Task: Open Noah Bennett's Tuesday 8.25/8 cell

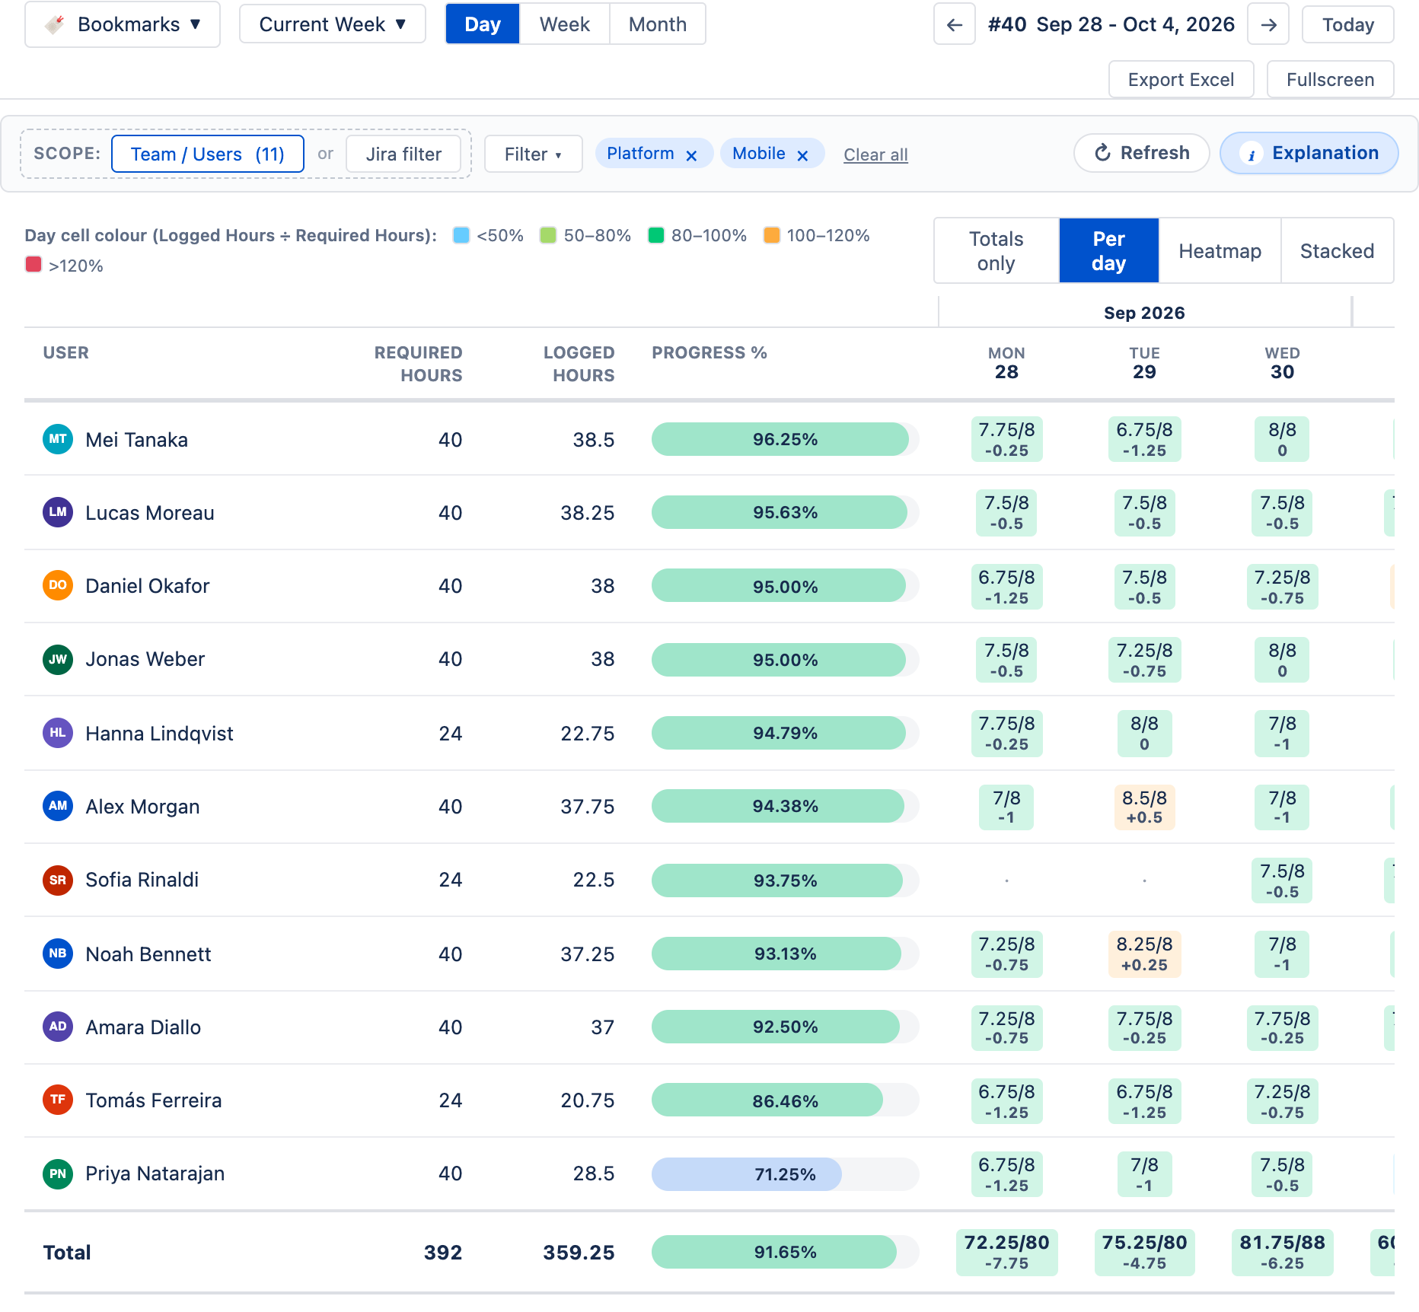Action: 1144,954
